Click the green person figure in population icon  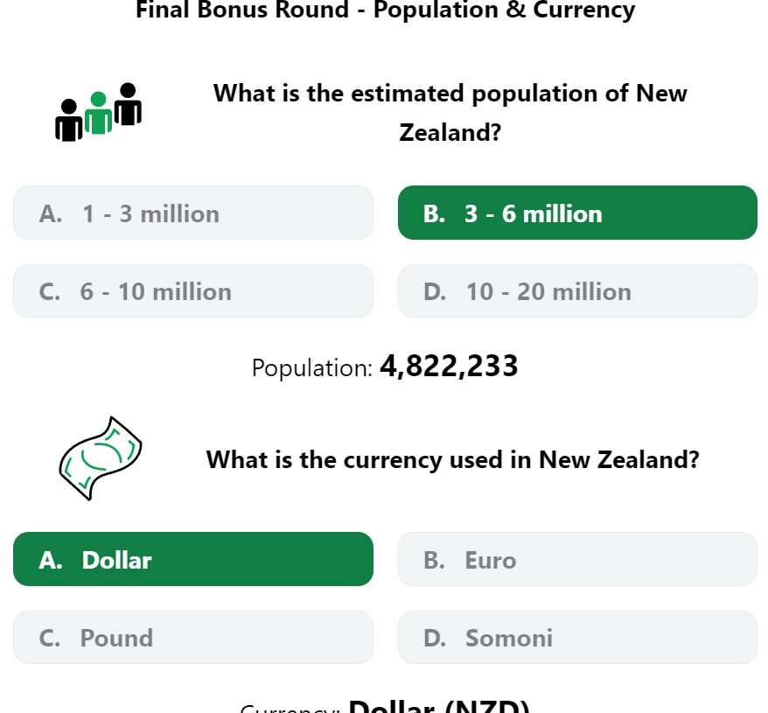[x=99, y=113]
